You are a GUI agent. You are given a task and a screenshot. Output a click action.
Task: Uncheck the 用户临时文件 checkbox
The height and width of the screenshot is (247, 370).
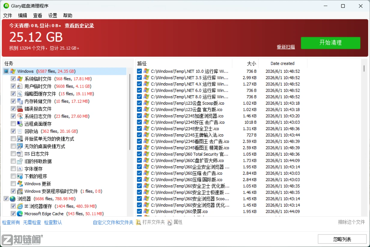[13, 86]
